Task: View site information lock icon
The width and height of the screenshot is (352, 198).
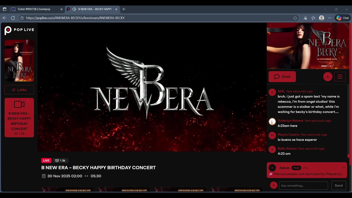Action: click(x=22, y=18)
